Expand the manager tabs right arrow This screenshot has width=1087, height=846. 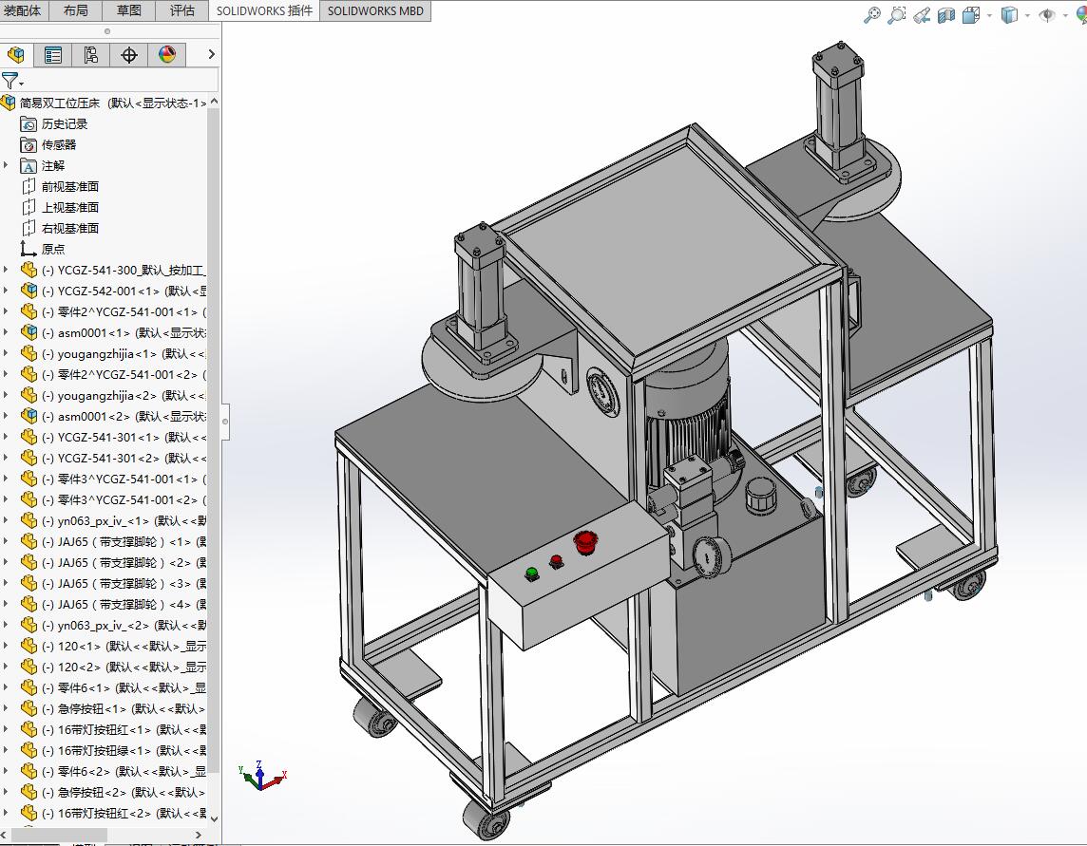tap(212, 54)
